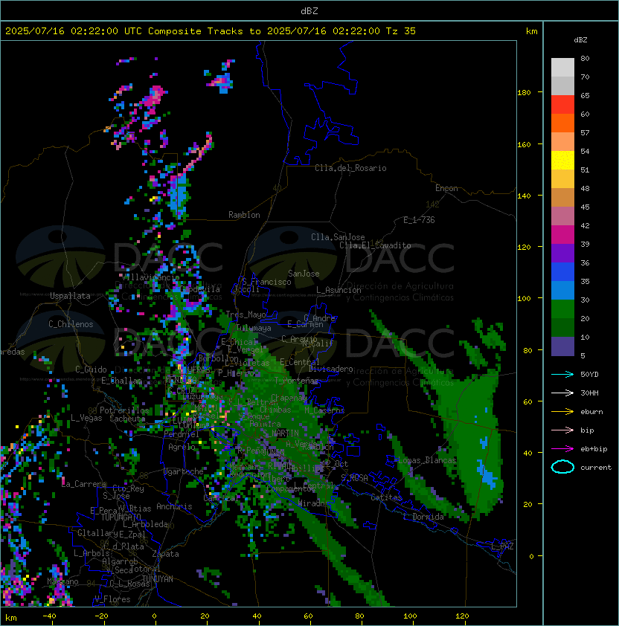Pick the light blue 35–30 dBZ swatch
The height and width of the screenshot is (626, 619).
(x=562, y=291)
